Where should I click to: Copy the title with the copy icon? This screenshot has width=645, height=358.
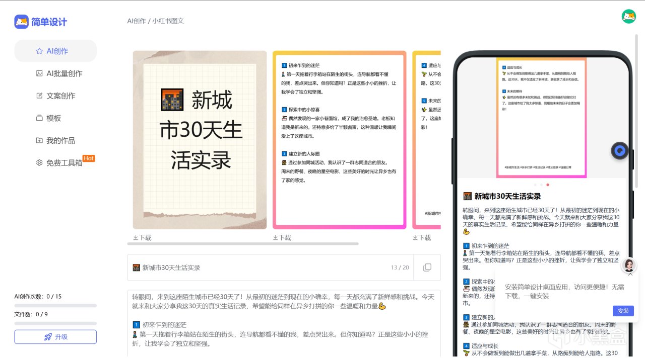(427, 267)
